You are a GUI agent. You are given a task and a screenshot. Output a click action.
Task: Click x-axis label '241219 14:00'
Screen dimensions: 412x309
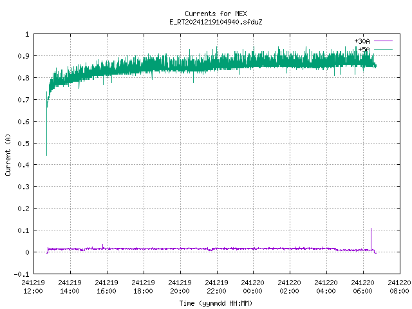tap(70, 287)
